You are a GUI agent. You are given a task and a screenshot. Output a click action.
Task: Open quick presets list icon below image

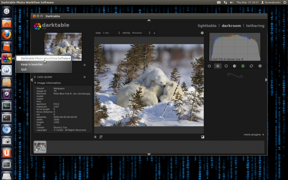pos(95,137)
